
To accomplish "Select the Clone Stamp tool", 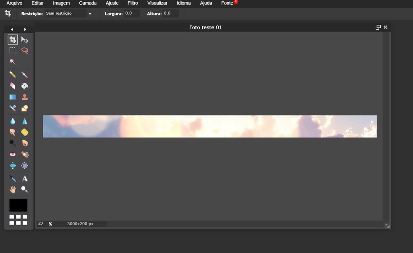I will [25, 97].
